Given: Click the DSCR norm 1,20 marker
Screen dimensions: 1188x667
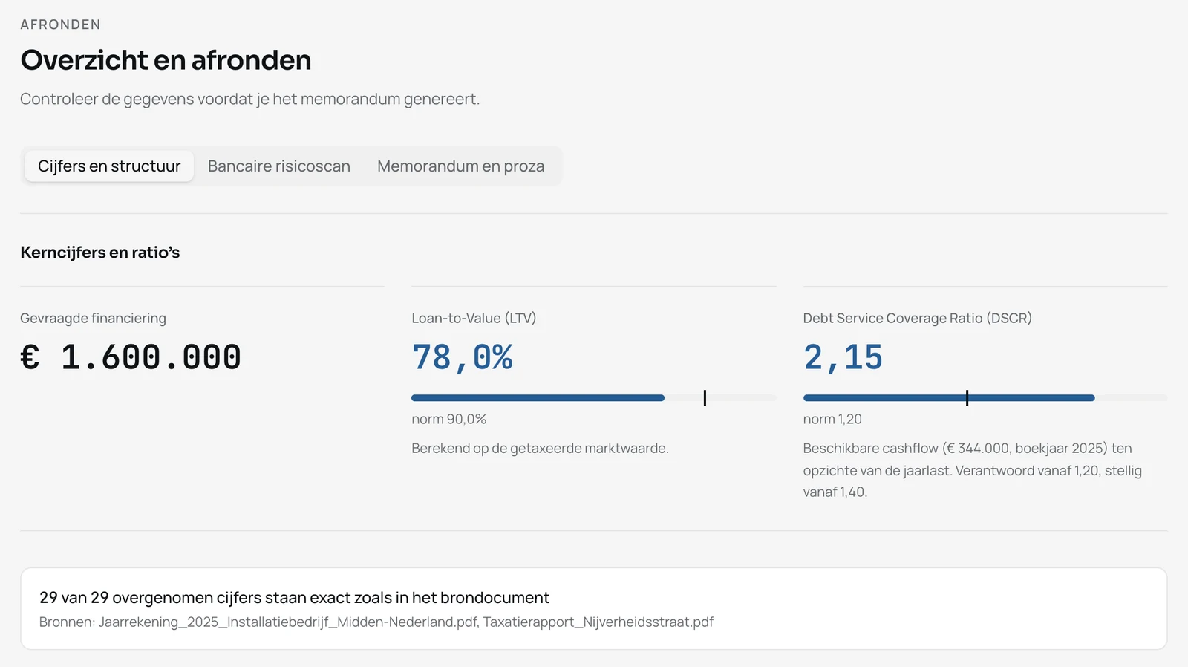Looking at the screenshot, I should [x=967, y=398].
